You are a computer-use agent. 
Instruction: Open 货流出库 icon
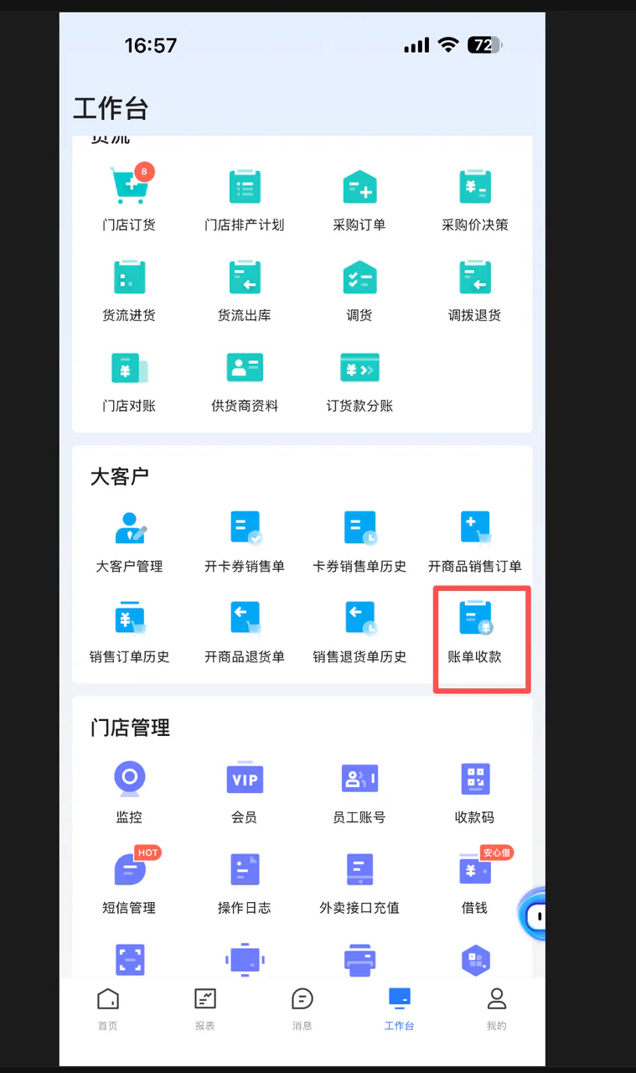pos(245,277)
